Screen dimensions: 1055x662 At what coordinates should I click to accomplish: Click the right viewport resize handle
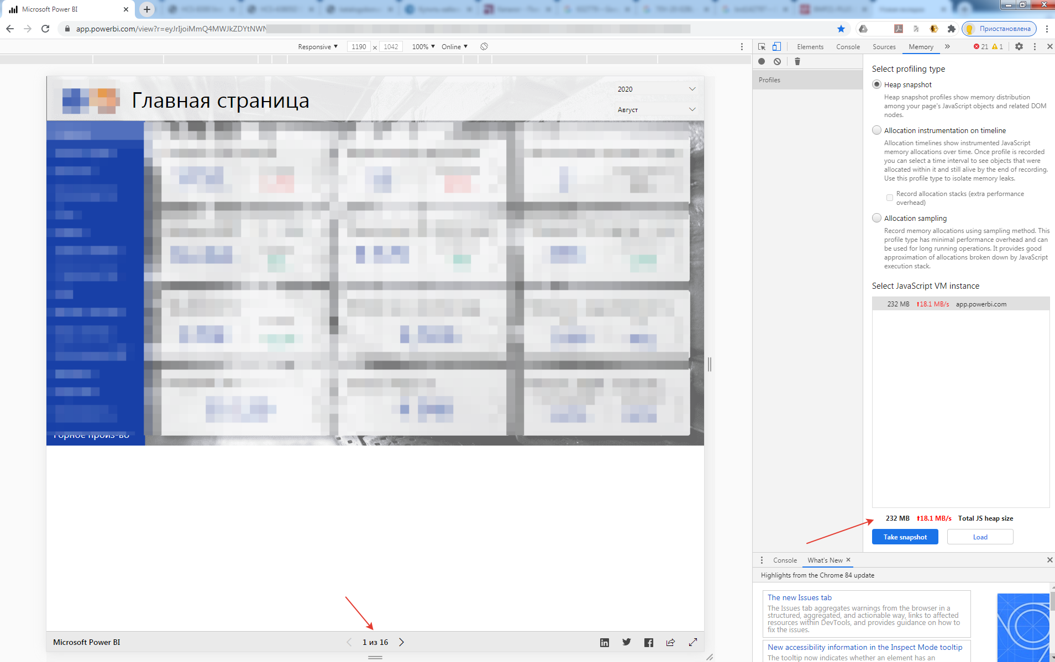[709, 364]
